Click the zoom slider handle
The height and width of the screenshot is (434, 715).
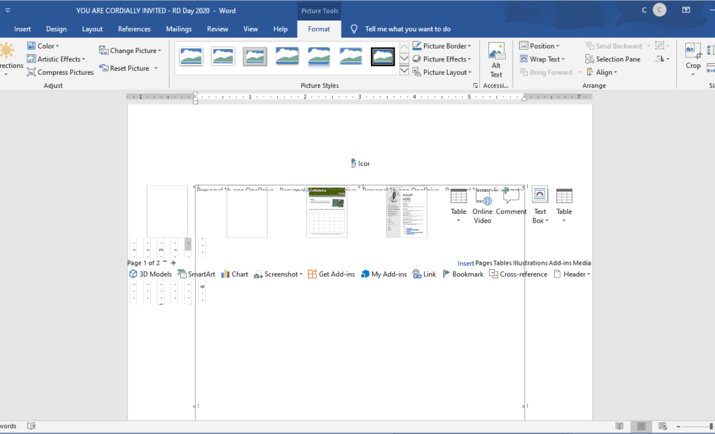coord(711,426)
